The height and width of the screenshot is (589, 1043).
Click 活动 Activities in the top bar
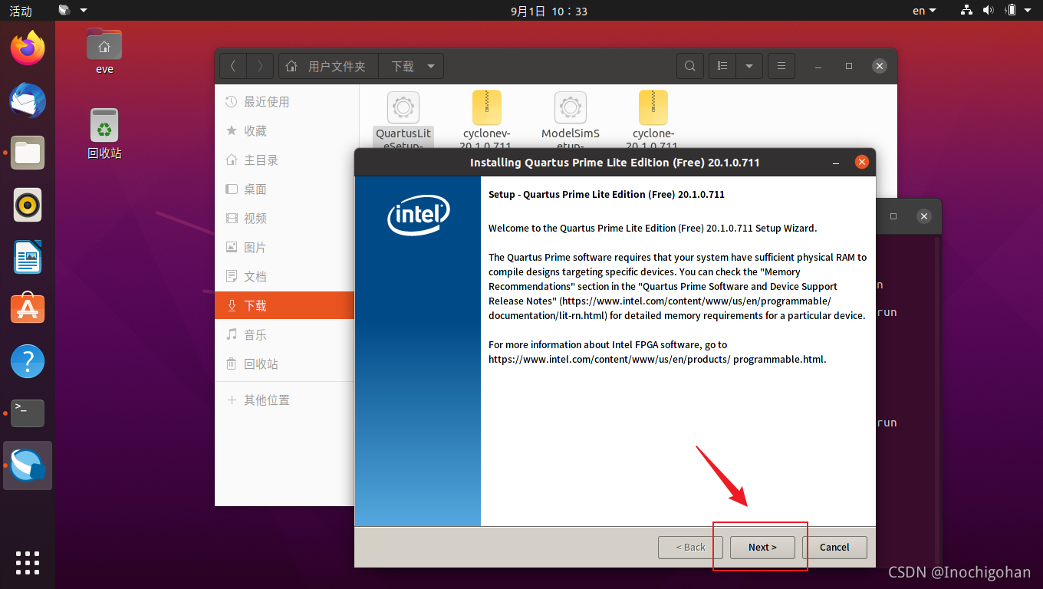(x=21, y=11)
